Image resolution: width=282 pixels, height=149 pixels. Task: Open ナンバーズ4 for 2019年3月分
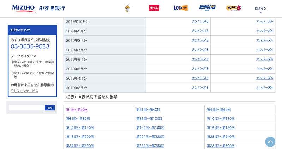click(x=264, y=87)
